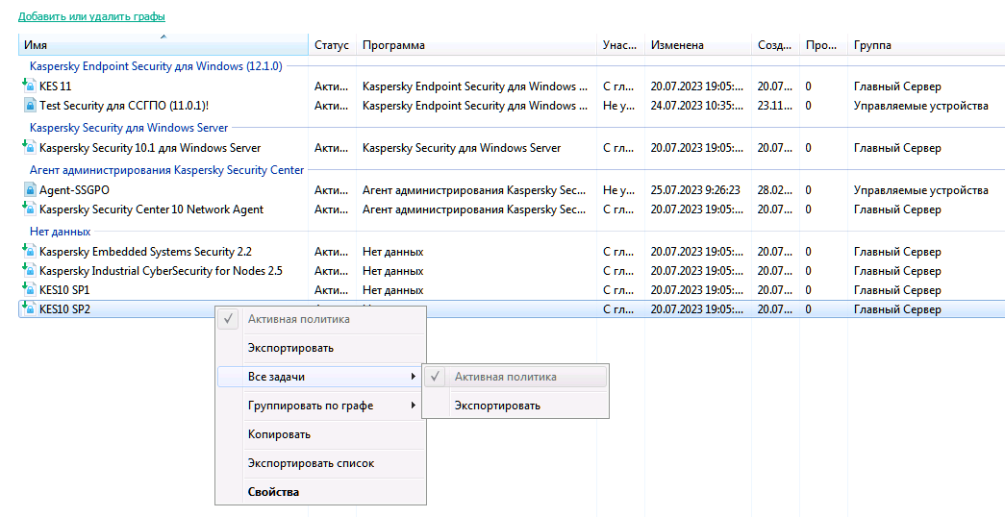Click Kaspersky Security Center 10 Network Agent icon
The width and height of the screenshot is (1005, 517).
point(29,209)
